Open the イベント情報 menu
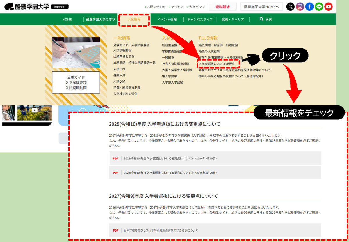This screenshot has width=349, height=242. coord(167,20)
